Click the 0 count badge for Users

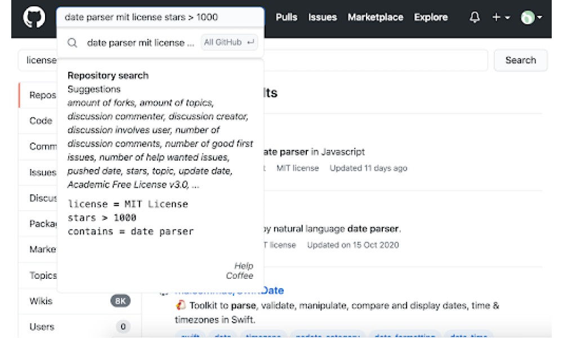123,327
